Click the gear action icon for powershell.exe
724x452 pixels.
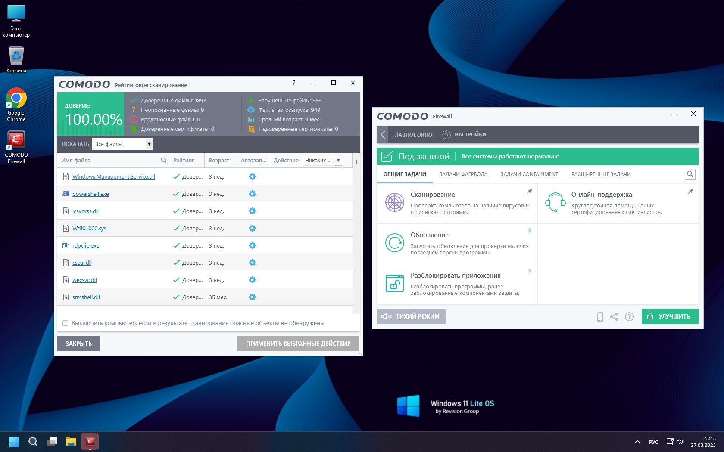point(252,194)
